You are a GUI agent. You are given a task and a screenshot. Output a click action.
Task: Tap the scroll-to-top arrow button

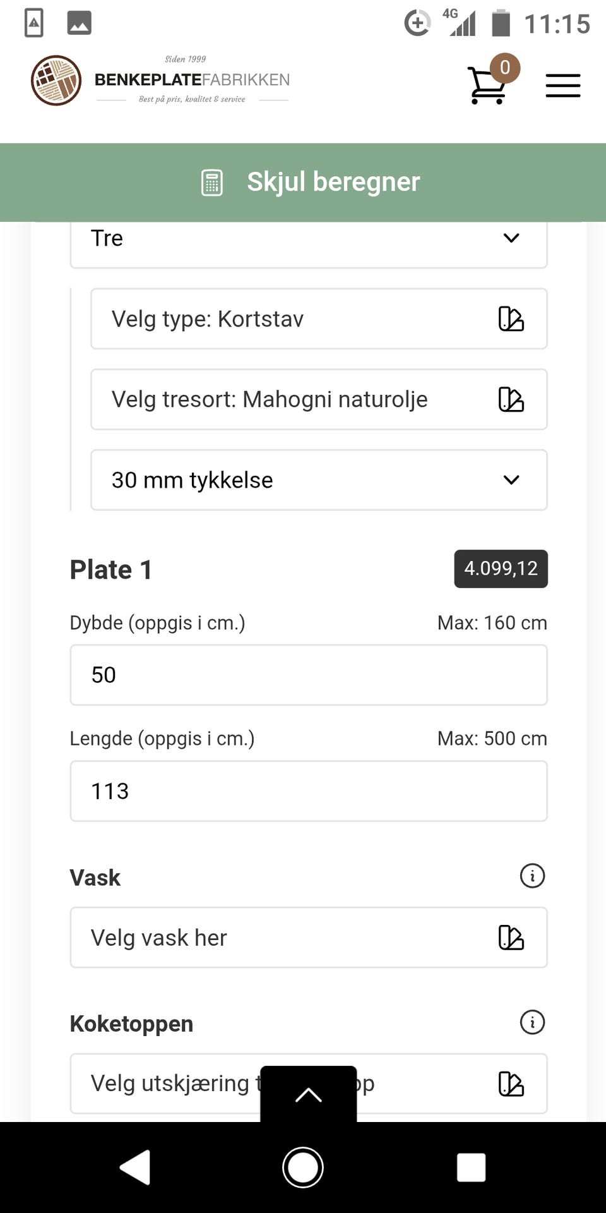pyautogui.click(x=308, y=1094)
